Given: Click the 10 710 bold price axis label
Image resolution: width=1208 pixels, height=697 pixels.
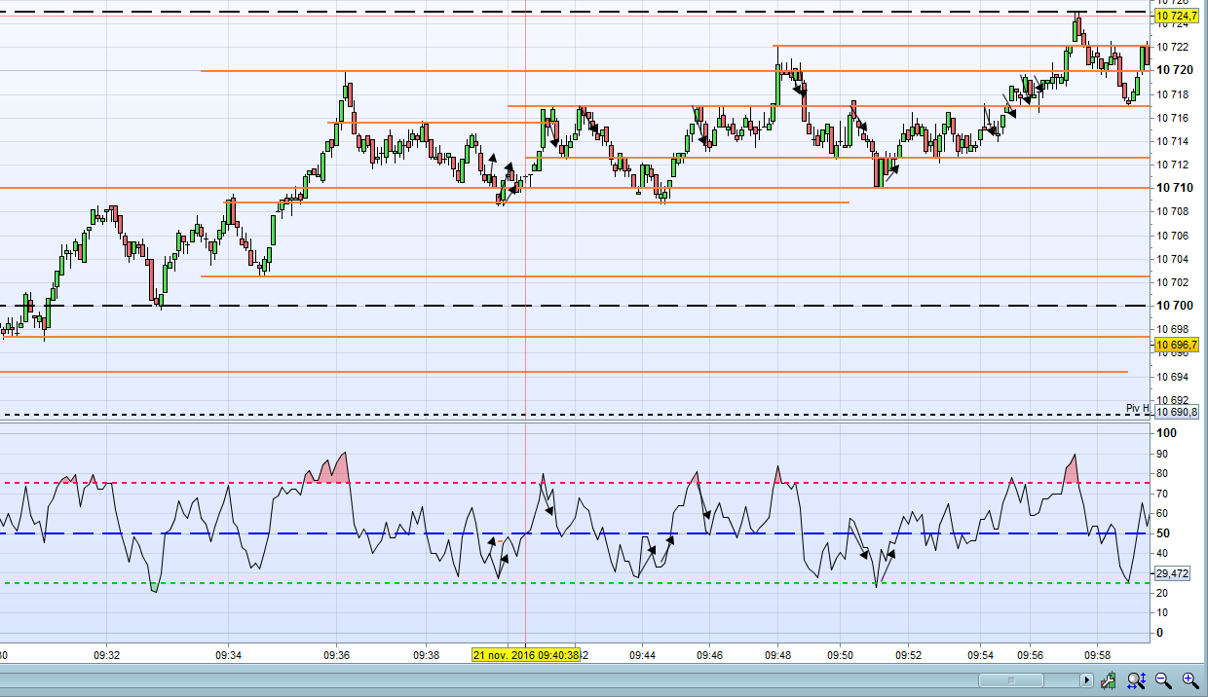Looking at the screenshot, I should (x=1174, y=188).
